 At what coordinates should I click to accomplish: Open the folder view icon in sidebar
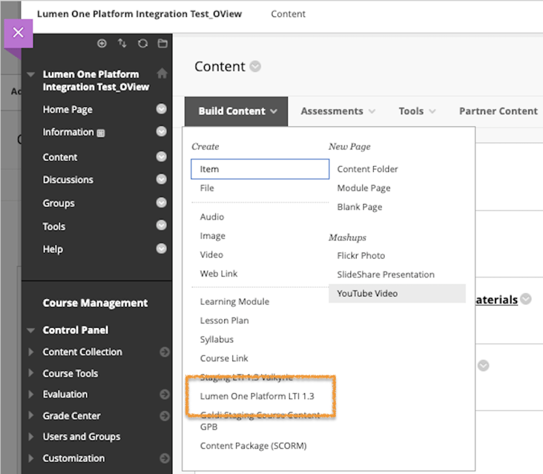(162, 44)
